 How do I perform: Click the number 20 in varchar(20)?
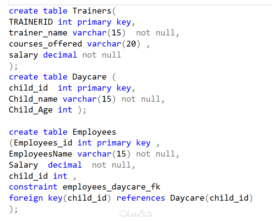pos(131,44)
